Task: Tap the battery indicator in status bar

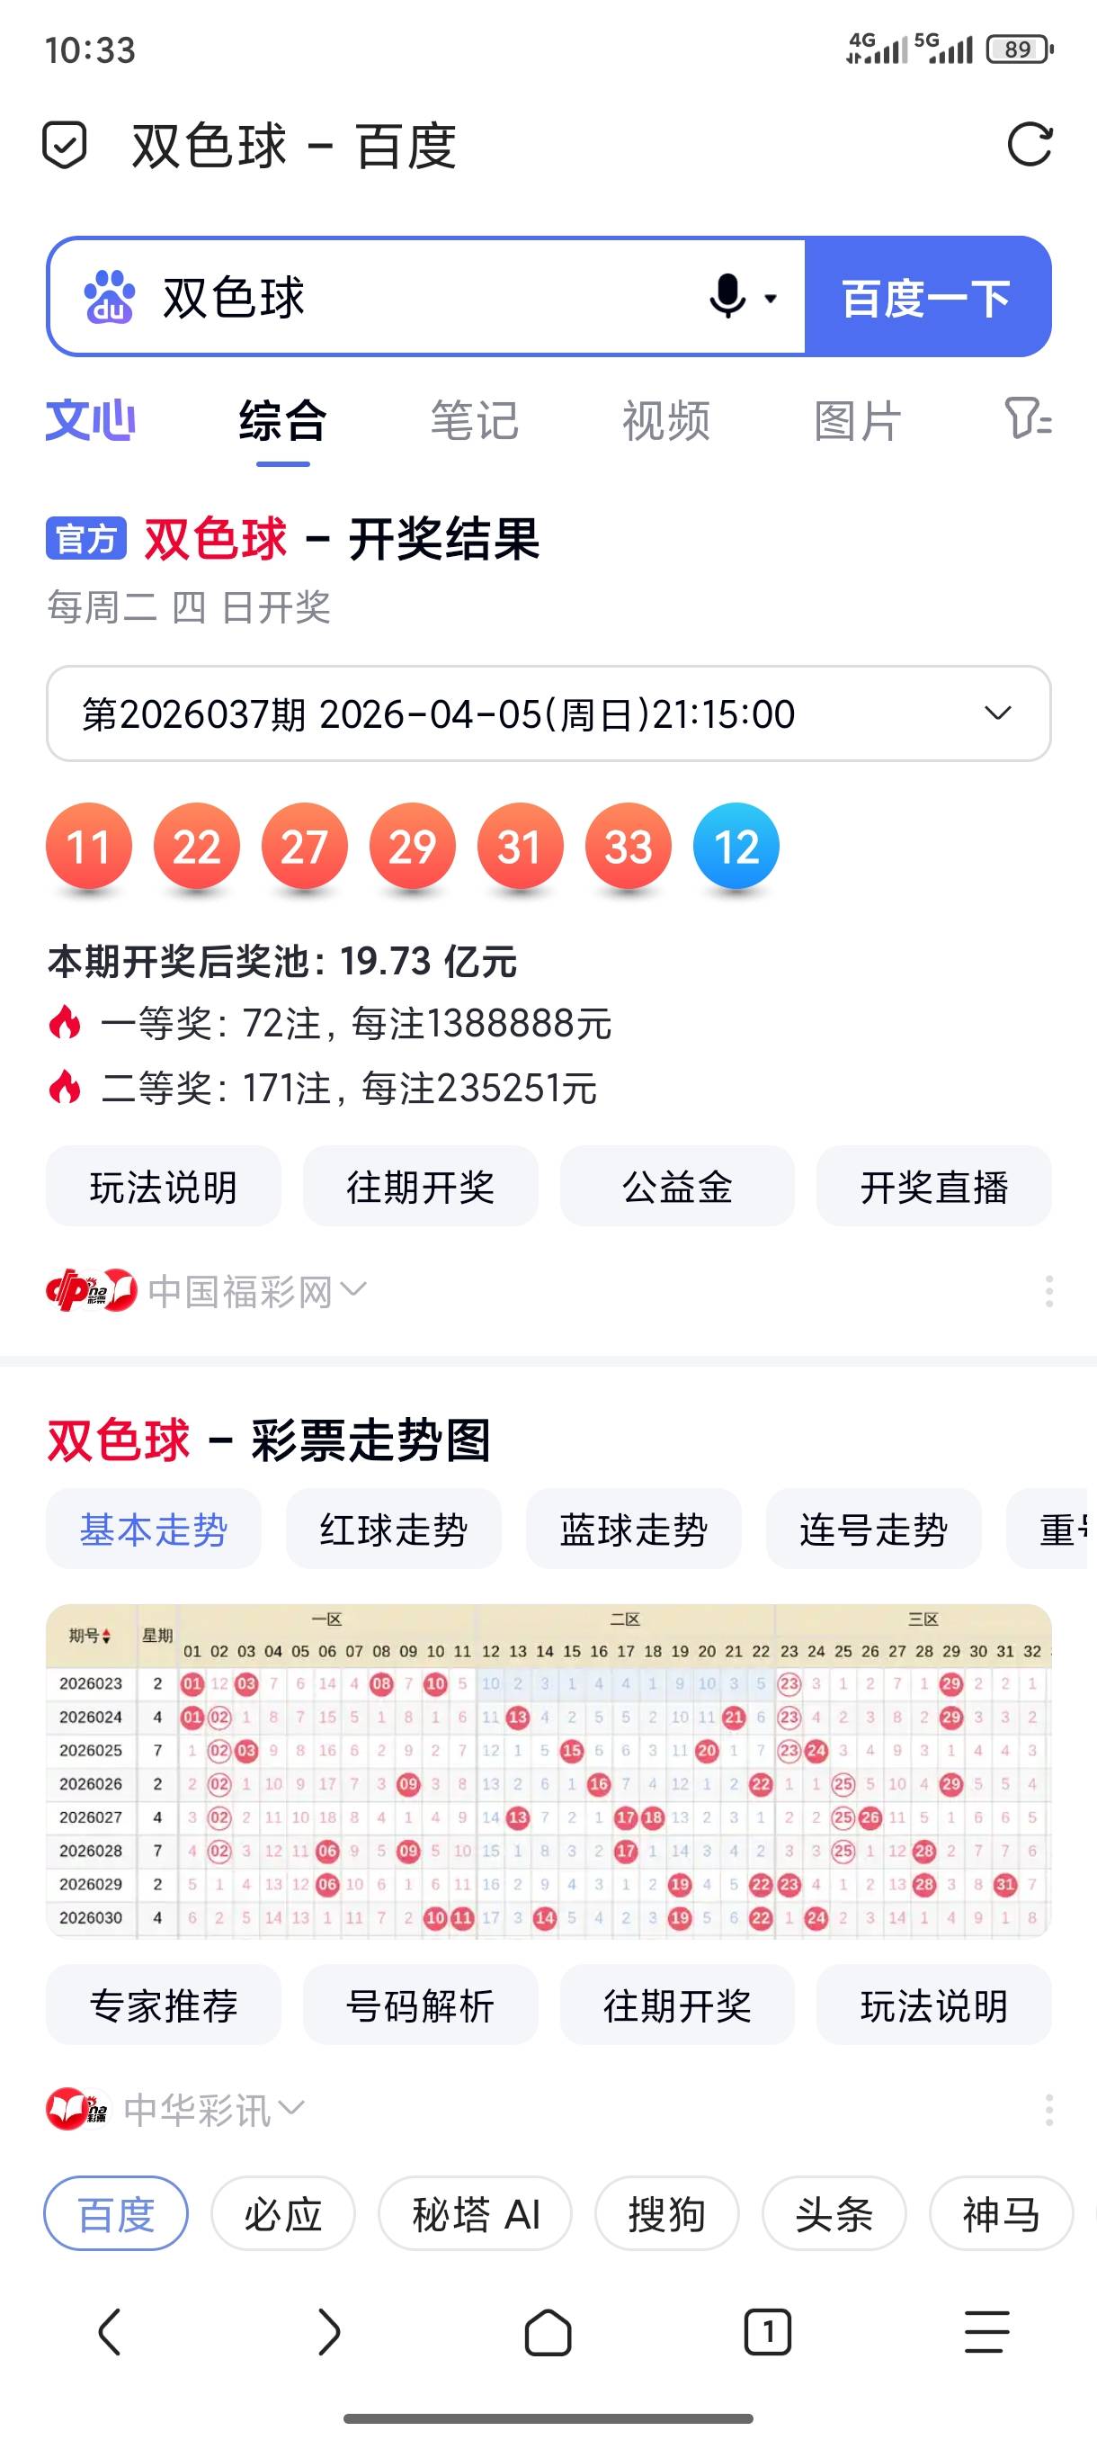Action: 1020,49
